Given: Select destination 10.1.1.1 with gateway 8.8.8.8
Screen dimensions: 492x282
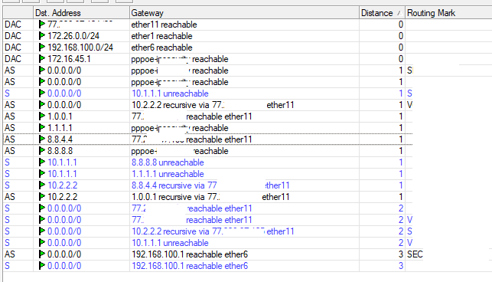Looking at the screenshot, I should coord(62,162).
